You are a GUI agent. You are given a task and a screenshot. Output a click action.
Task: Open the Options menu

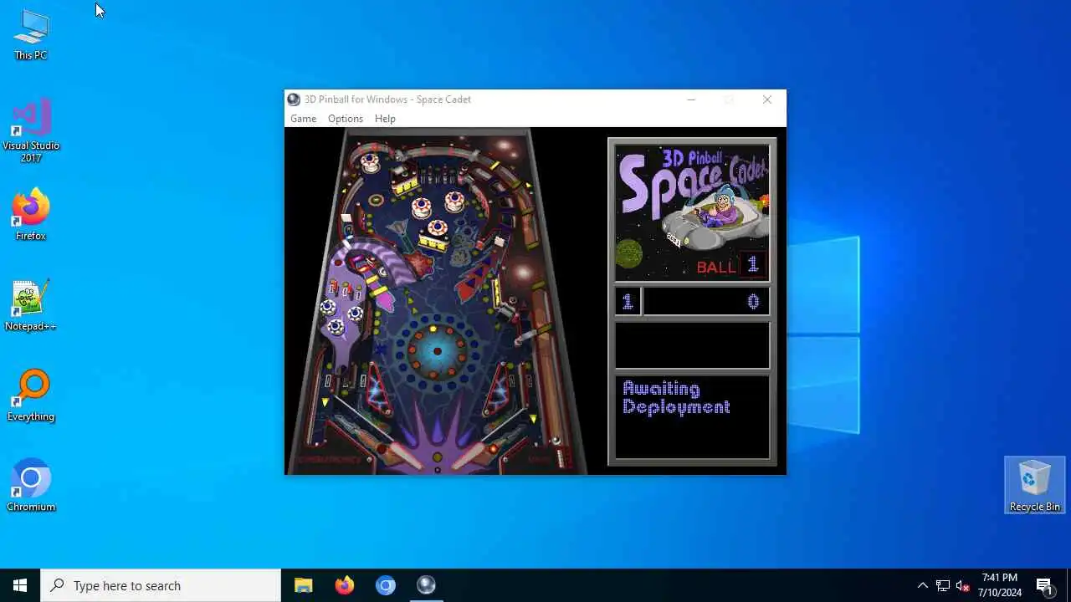coord(345,119)
